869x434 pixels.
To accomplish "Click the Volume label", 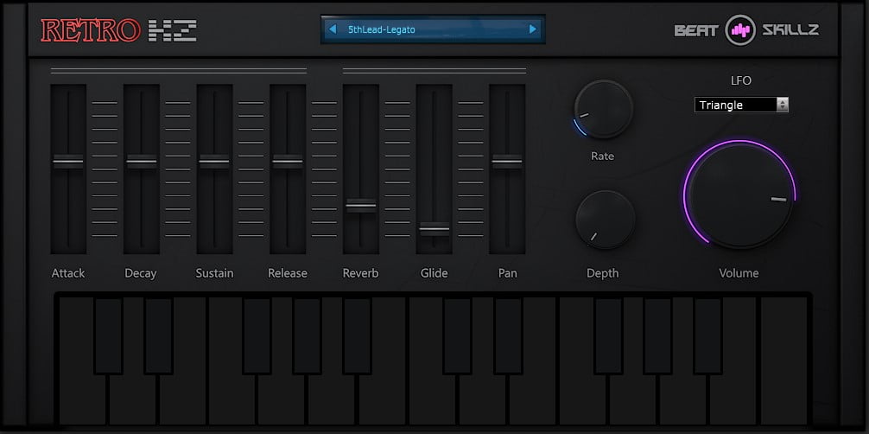I will [x=739, y=273].
